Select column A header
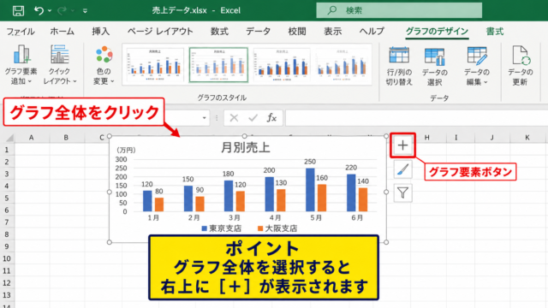Screen dimensions: 548x308 click(x=32, y=138)
